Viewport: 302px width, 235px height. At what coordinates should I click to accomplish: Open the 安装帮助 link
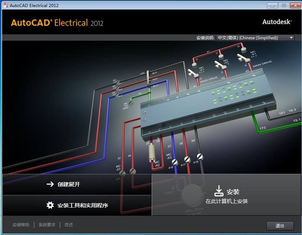21,225
